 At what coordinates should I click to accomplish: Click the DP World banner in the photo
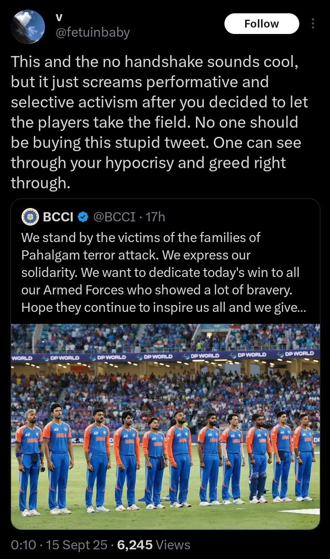(x=158, y=356)
